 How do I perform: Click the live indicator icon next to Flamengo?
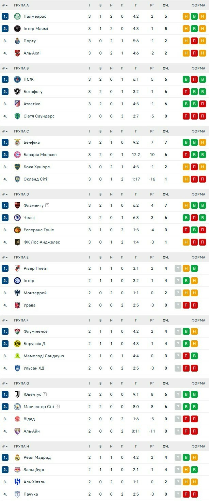(x=47, y=205)
